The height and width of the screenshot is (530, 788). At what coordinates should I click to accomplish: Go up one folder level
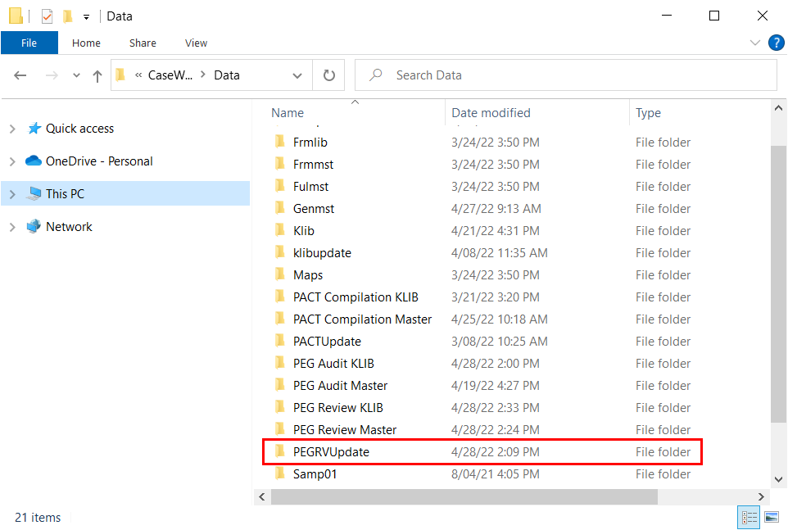(x=97, y=76)
